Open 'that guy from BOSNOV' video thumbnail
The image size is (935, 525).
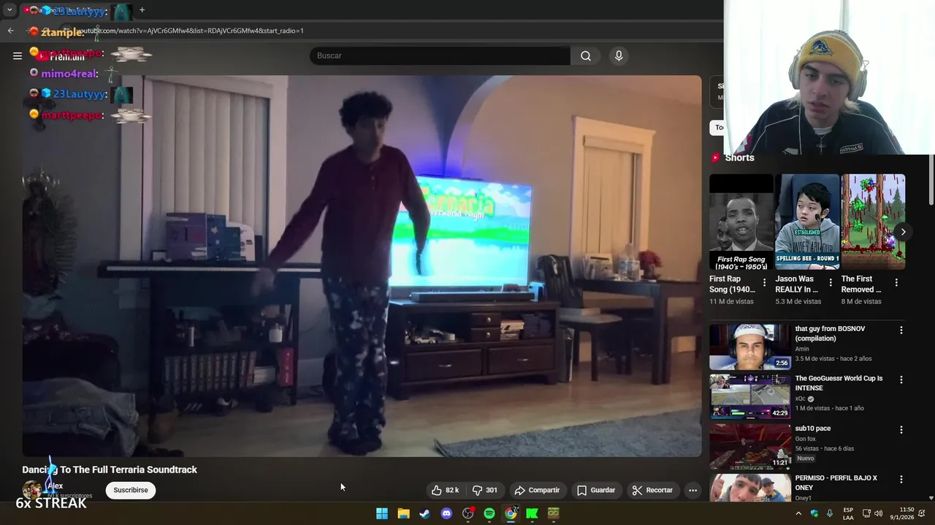click(749, 346)
